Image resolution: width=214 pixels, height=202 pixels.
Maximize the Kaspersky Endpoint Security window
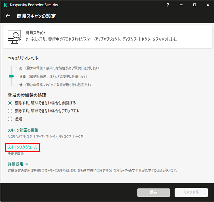click(194, 5)
